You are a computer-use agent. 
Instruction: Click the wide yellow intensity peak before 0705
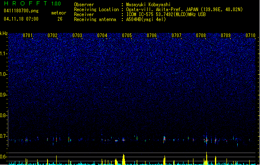click(x=123, y=159)
